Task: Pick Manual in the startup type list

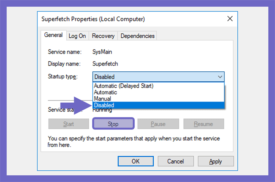Action: click(x=159, y=99)
